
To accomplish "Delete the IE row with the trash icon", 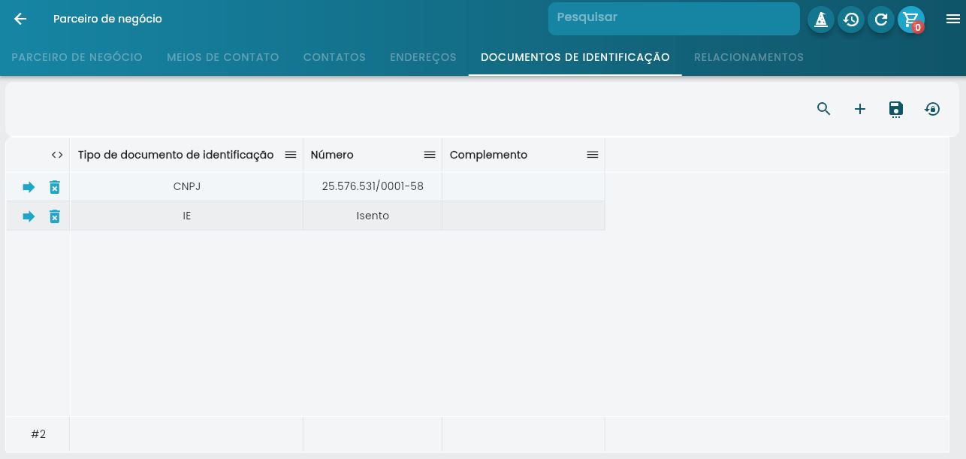I will click(55, 216).
